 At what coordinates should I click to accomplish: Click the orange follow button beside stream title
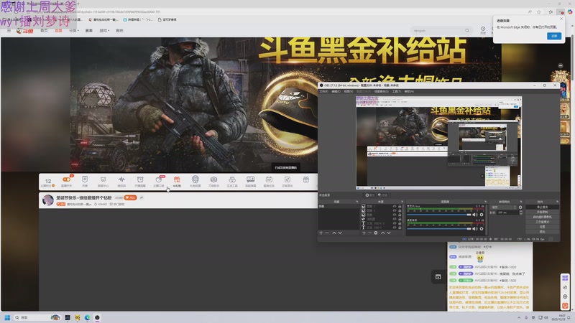tap(132, 197)
